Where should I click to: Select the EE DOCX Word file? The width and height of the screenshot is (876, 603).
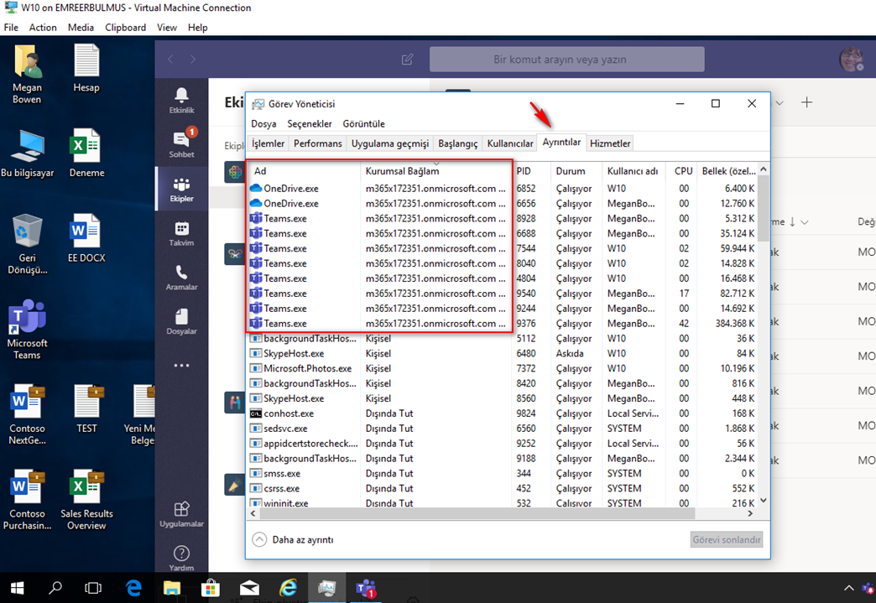pyautogui.click(x=86, y=238)
